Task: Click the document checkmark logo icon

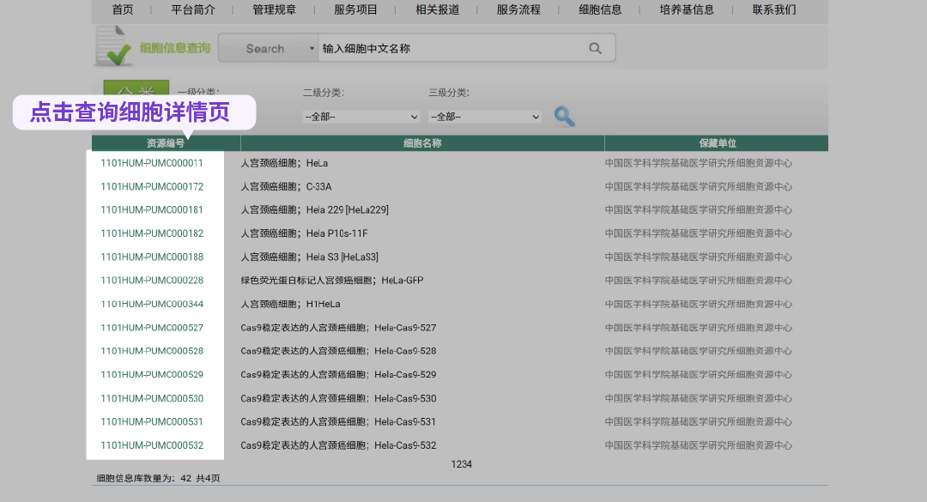Action: click(113, 45)
